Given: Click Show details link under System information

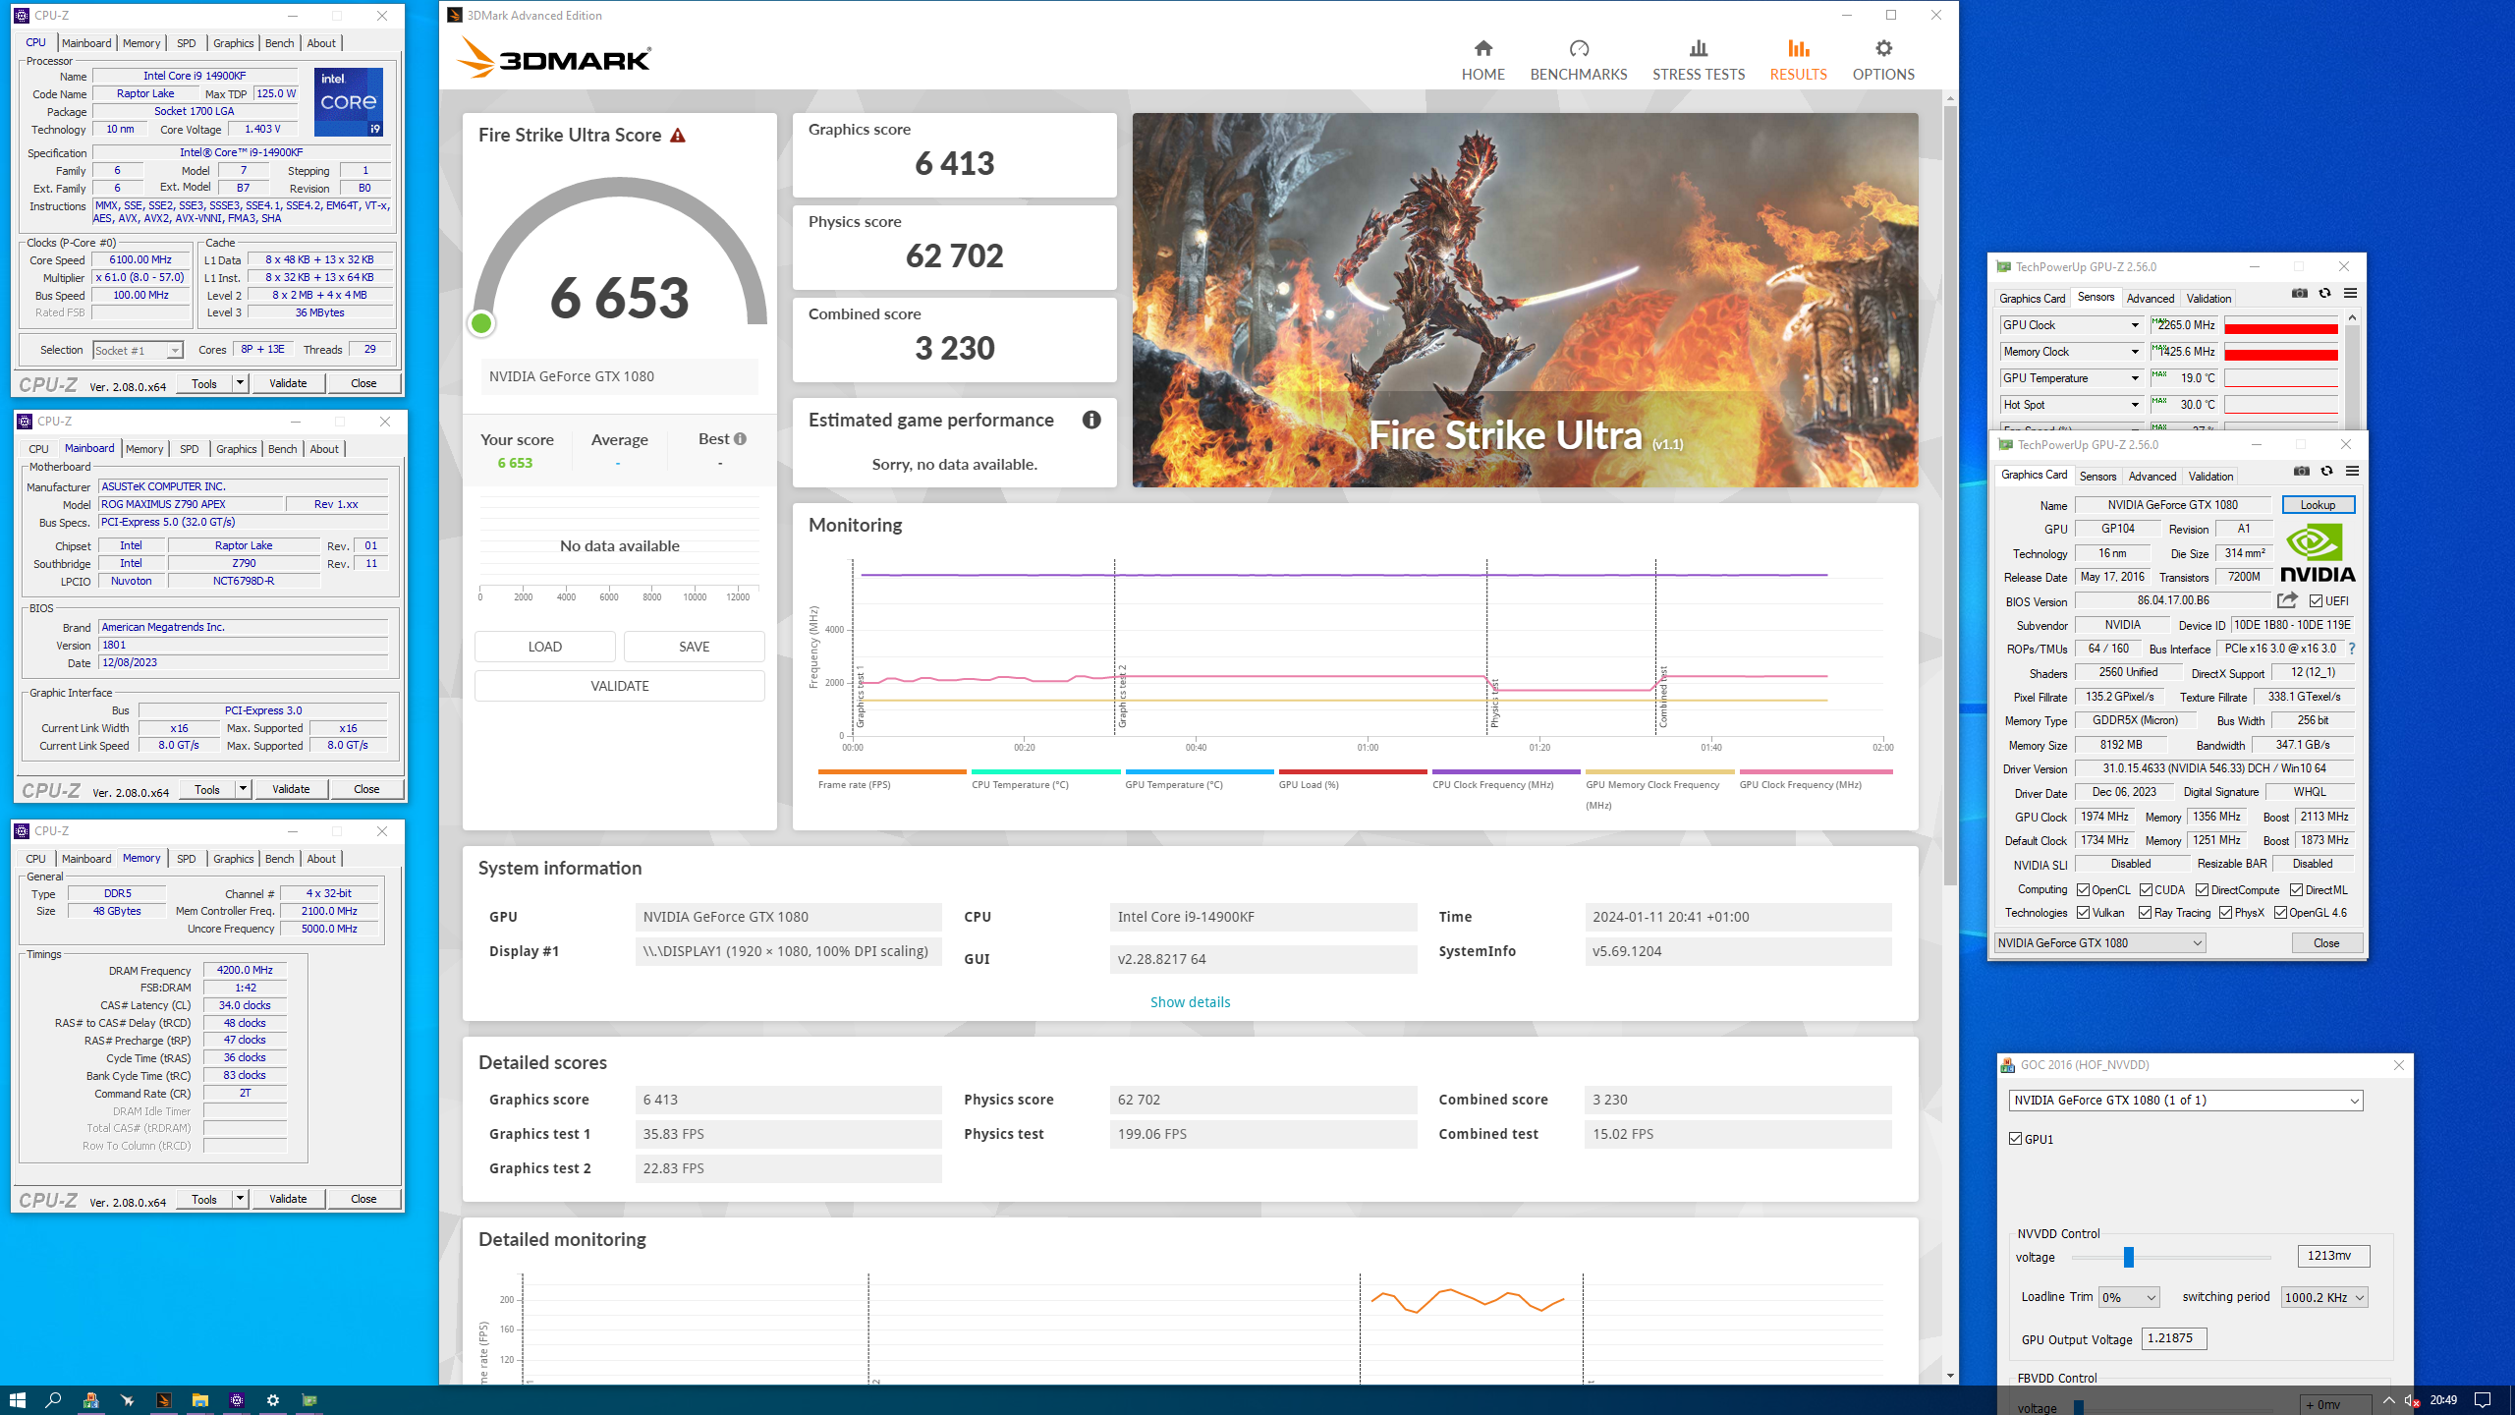Looking at the screenshot, I should pos(1190,1002).
